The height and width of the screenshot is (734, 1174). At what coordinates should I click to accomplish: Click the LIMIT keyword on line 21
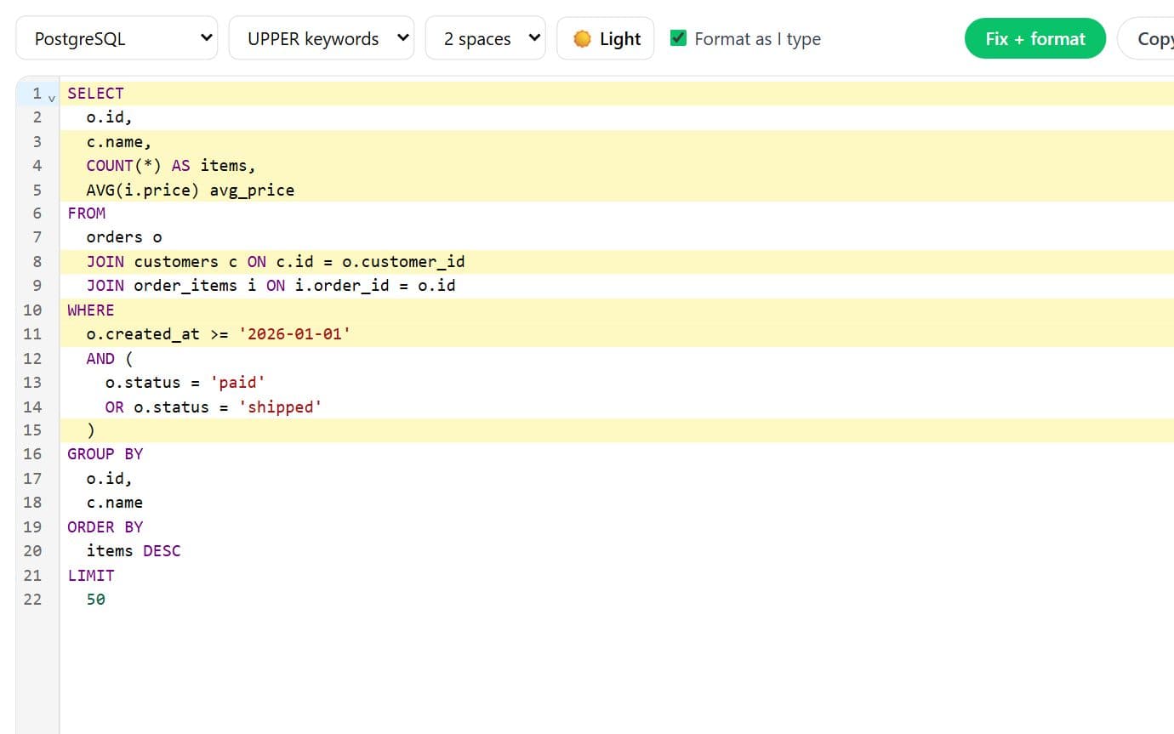click(x=91, y=576)
